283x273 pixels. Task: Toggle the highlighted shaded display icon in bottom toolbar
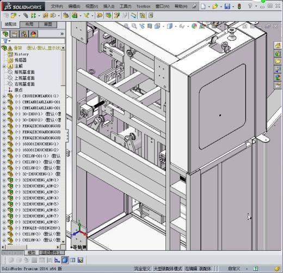pyautogui.click(x=65, y=260)
